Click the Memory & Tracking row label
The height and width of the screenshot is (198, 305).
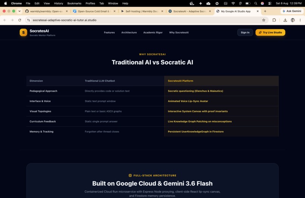pyautogui.click(x=41, y=131)
